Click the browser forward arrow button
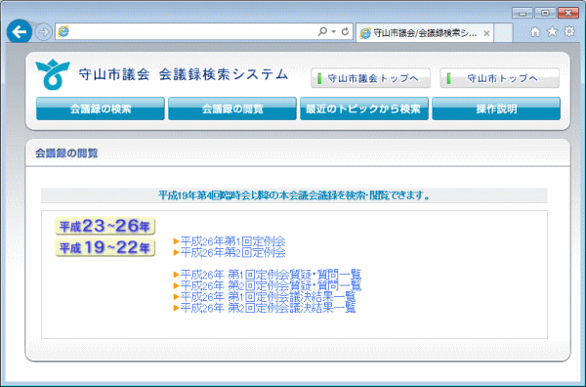586x387 pixels. (43, 32)
